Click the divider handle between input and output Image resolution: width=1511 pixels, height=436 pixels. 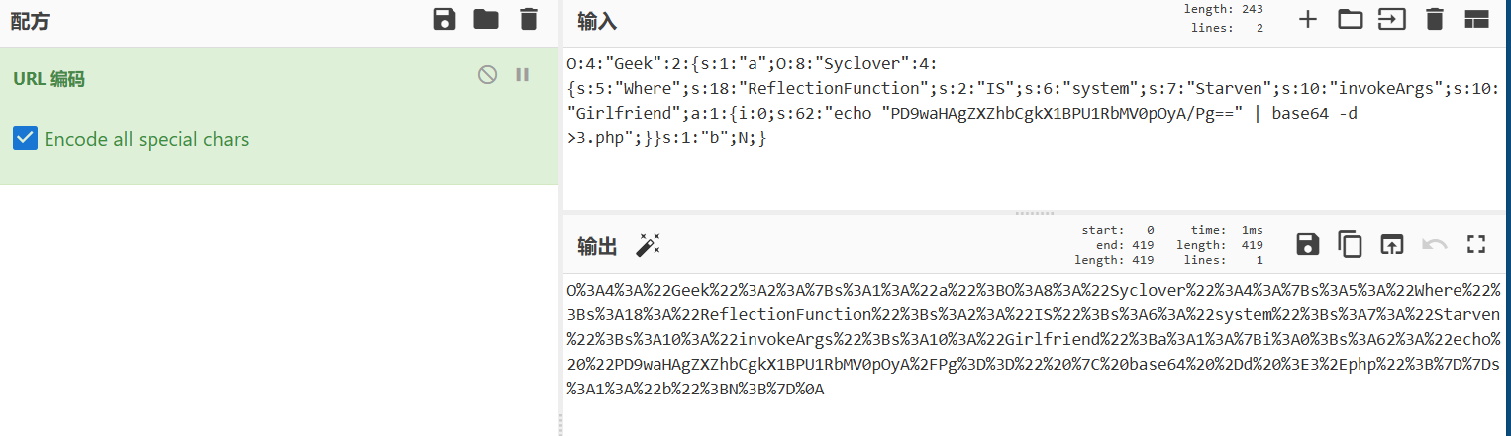click(x=1036, y=213)
